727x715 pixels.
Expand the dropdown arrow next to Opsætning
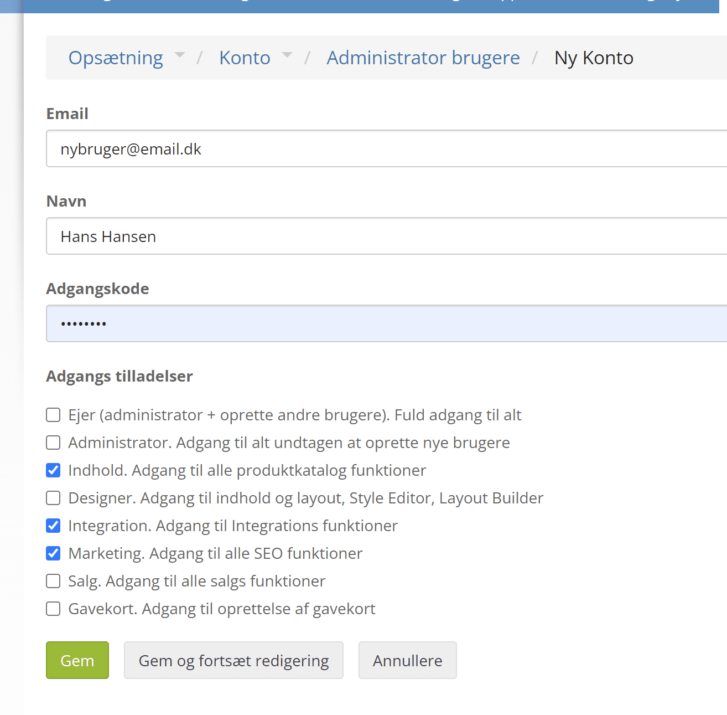point(180,55)
